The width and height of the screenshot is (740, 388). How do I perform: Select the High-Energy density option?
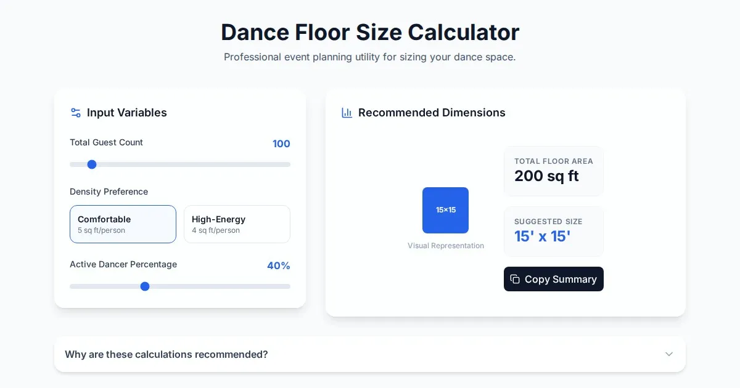(237, 224)
